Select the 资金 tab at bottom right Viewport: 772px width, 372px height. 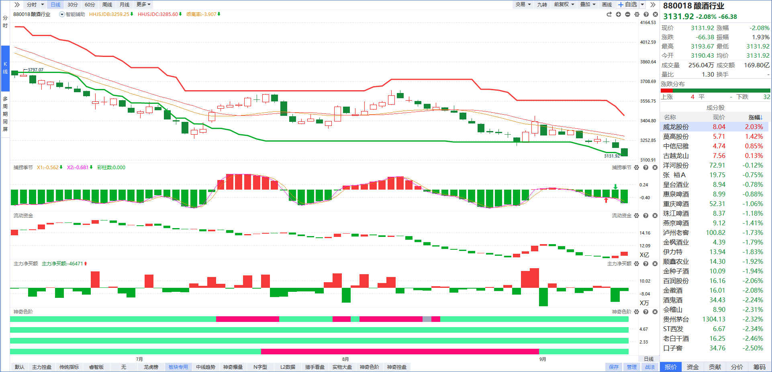click(693, 367)
